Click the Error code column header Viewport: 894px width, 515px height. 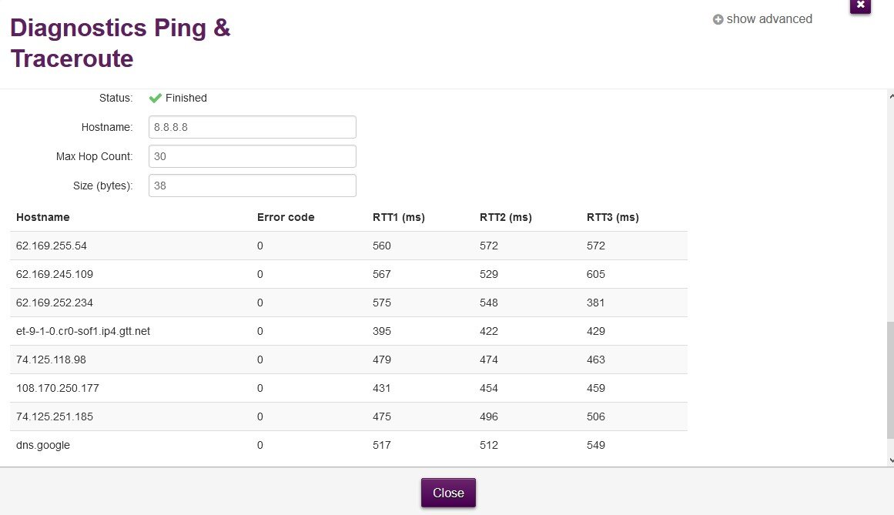[286, 217]
